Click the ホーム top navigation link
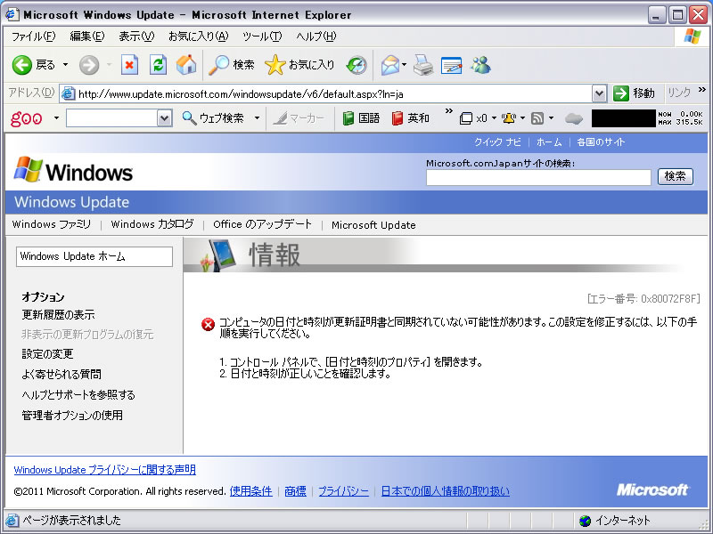 (549, 142)
